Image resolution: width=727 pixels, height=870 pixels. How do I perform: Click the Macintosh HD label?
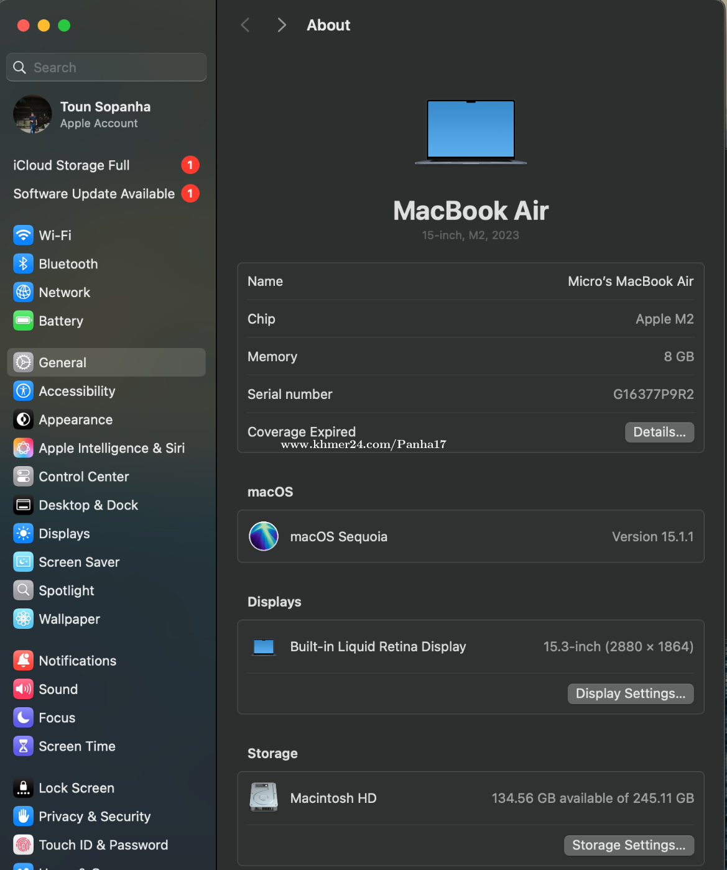point(333,798)
